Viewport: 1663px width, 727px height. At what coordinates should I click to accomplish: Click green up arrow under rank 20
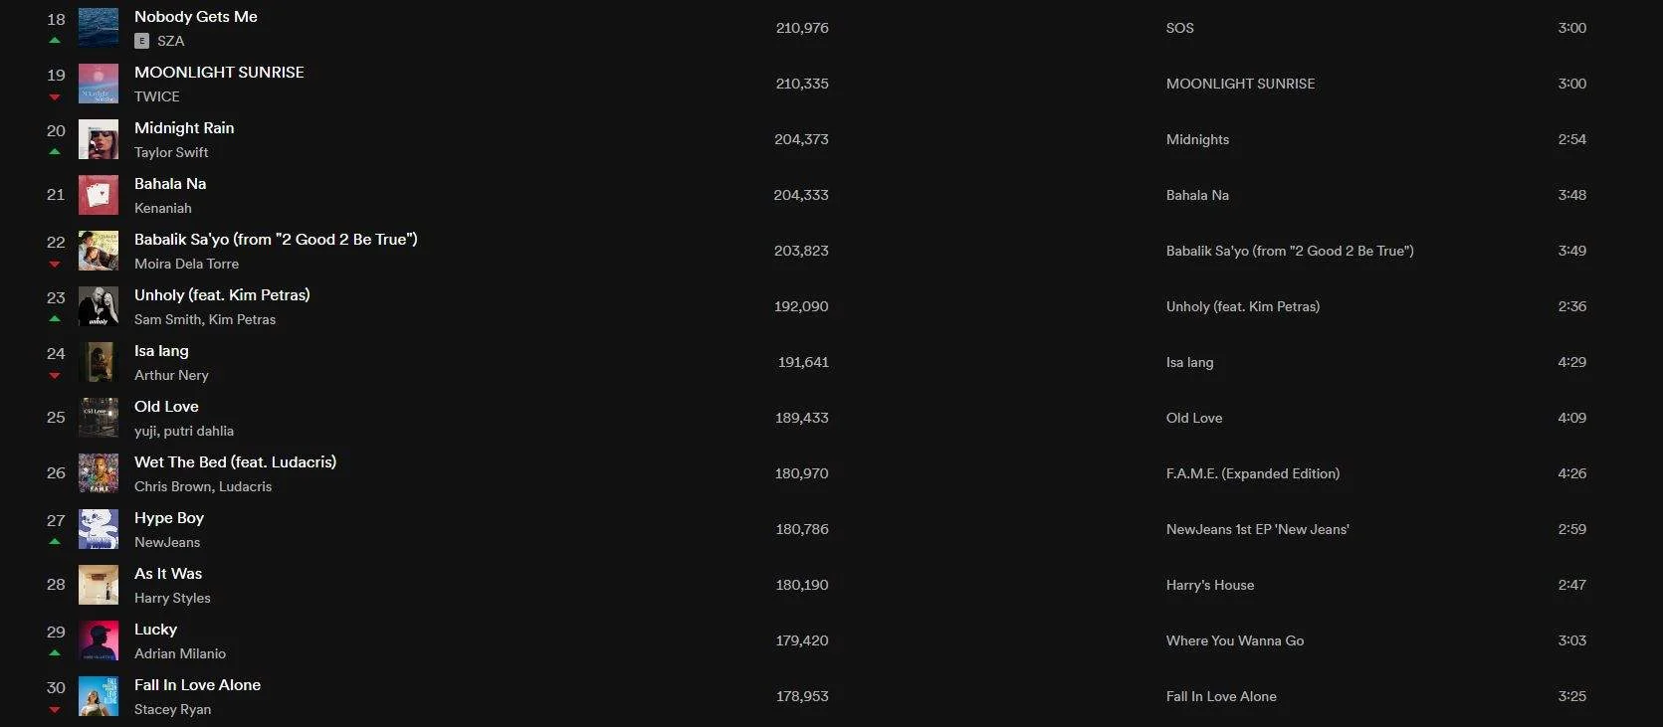click(55, 152)
